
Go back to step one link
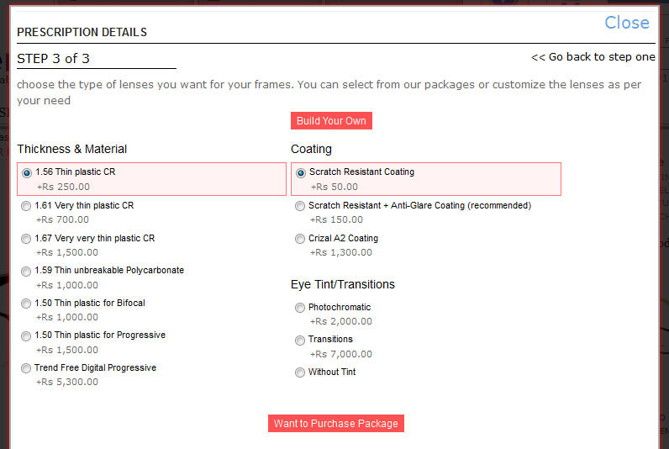[x=593, y=57]
